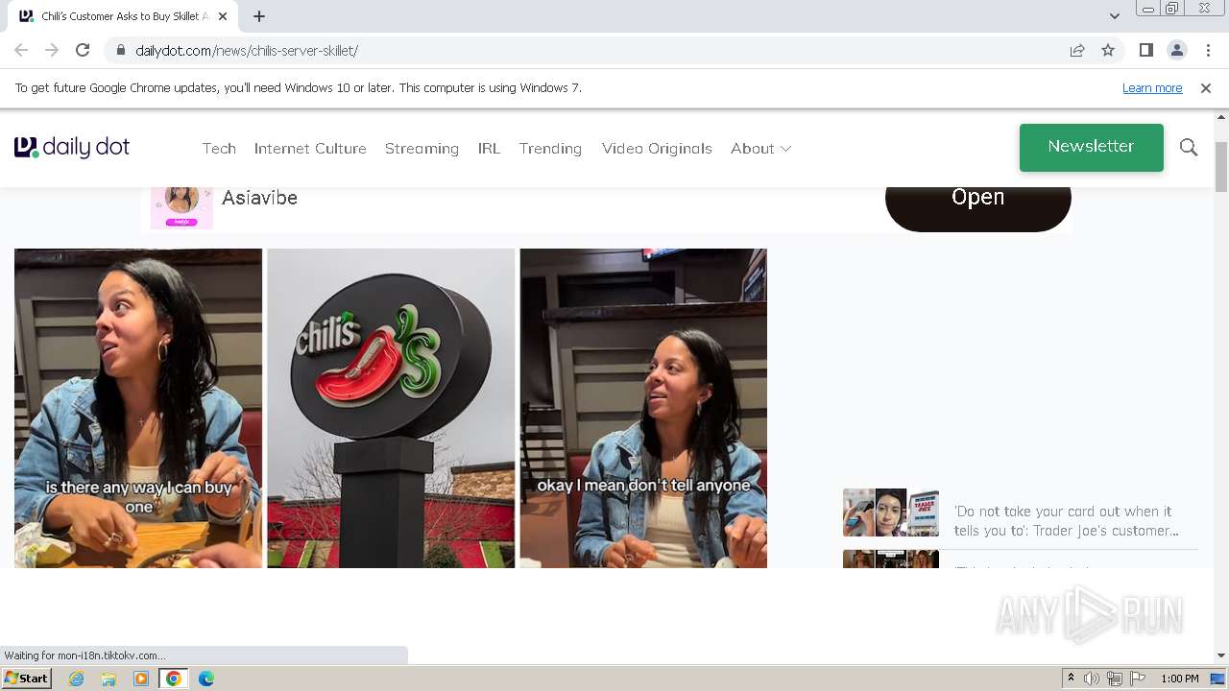
Task: Click the Chili's sign image panel
Action: [391, 408]
